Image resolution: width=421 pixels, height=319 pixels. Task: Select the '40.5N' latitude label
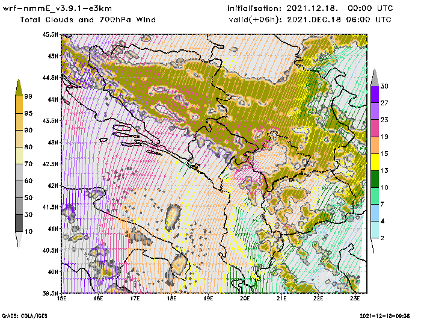click(x=50, y=250)
